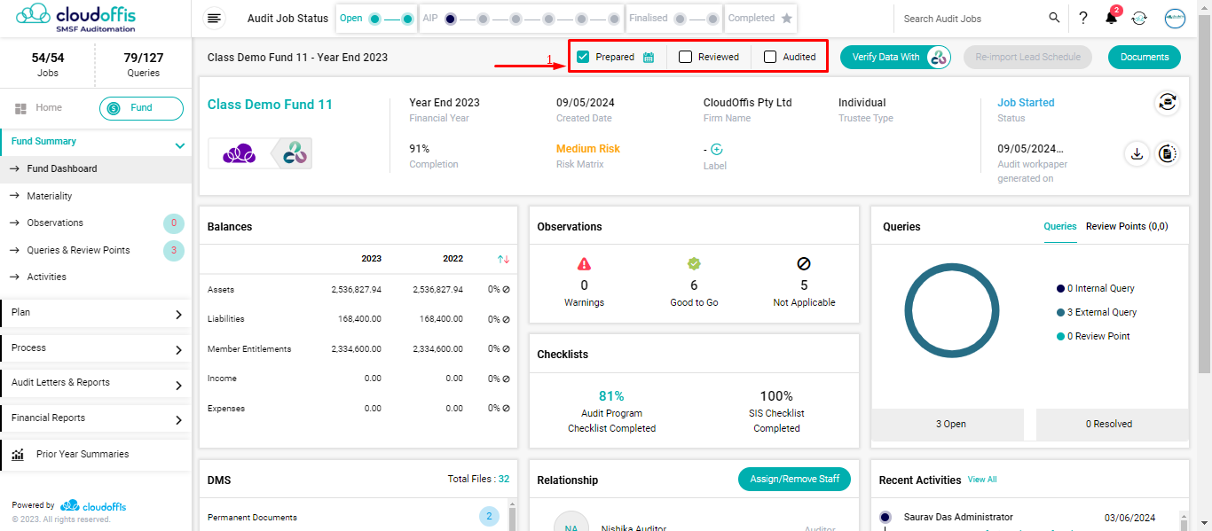Click the Expenses row variance icon

pyautogui.click(x=506, y=409)
